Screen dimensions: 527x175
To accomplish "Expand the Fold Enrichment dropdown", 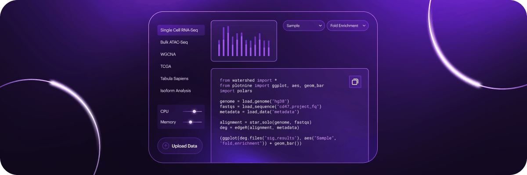I will (347, 26).
